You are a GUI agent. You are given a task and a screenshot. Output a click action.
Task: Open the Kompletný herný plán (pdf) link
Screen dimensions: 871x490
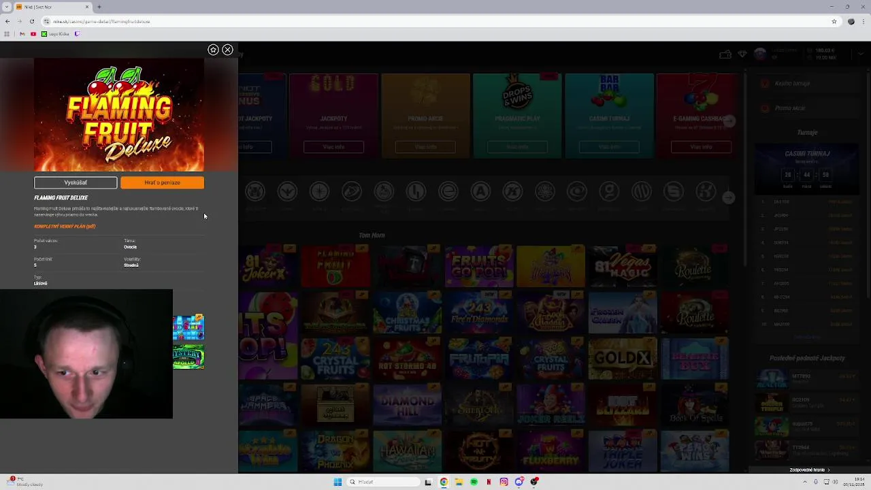pos(65,227)
